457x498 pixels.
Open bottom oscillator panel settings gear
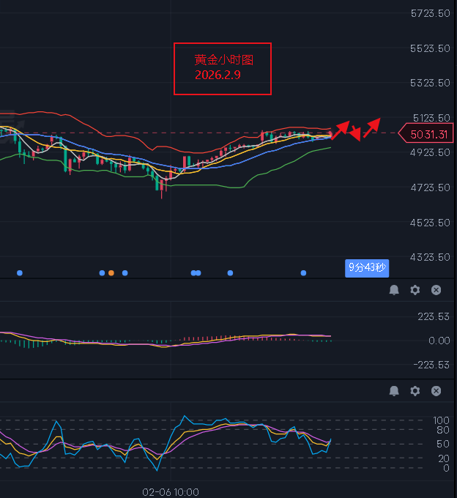415,391
